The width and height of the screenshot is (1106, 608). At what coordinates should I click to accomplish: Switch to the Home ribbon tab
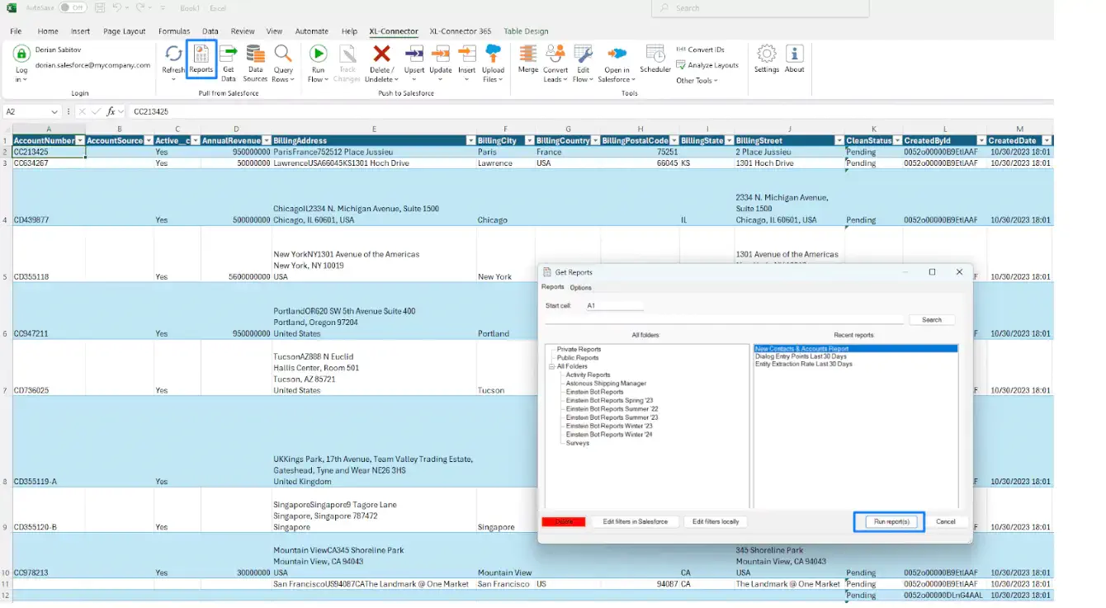point(48,31)
